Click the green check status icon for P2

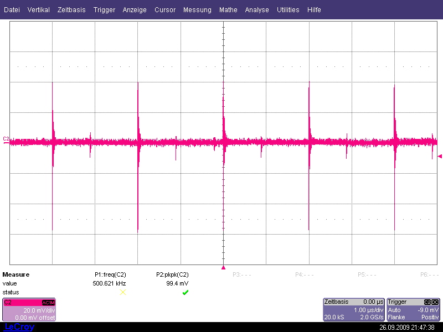(186, 293)
